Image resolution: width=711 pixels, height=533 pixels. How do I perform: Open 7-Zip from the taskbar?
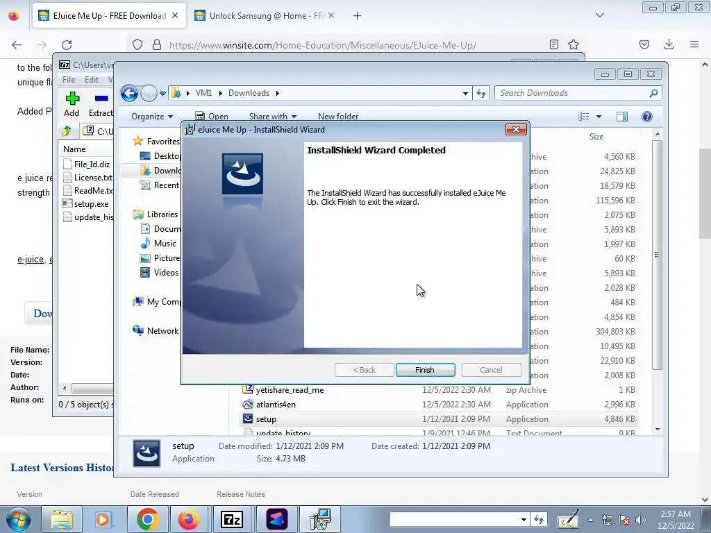[x=232, y=519]
